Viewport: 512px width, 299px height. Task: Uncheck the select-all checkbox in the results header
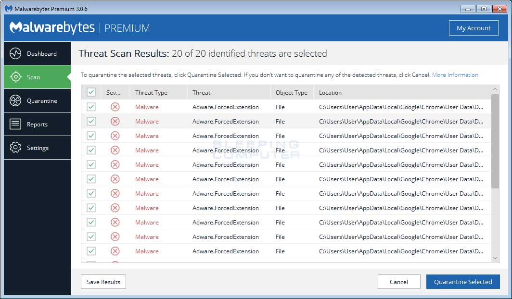[x=91, y=92]
